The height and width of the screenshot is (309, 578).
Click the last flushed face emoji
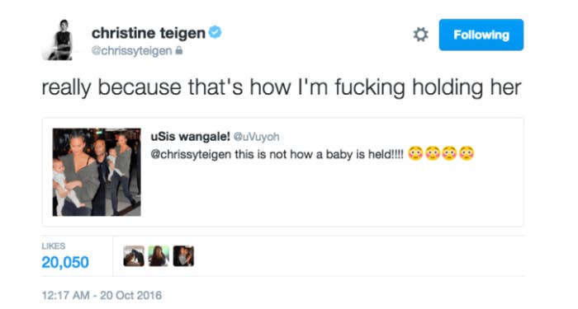point(467,153)
